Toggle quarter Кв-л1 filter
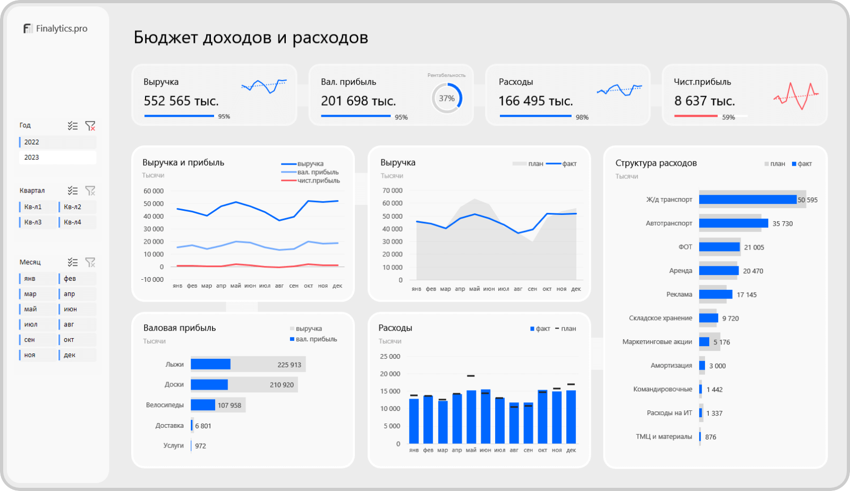This screenshot has width=850, height=491. (x=38, y=207)
